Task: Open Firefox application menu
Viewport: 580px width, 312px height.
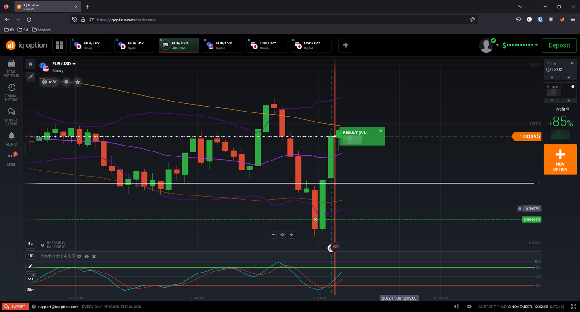Action: coord(572,19)
